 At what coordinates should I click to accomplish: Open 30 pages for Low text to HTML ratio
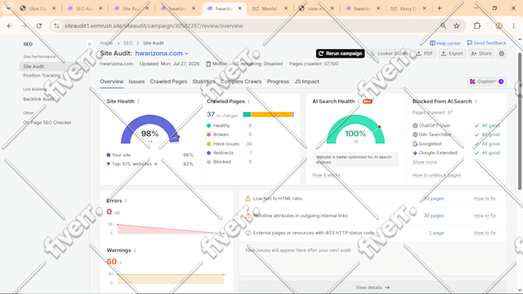point(434,199)
